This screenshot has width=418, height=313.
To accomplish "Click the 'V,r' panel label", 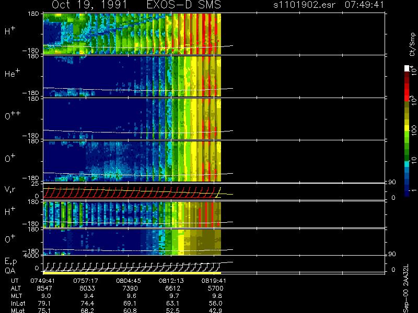I will coord(10,189).
